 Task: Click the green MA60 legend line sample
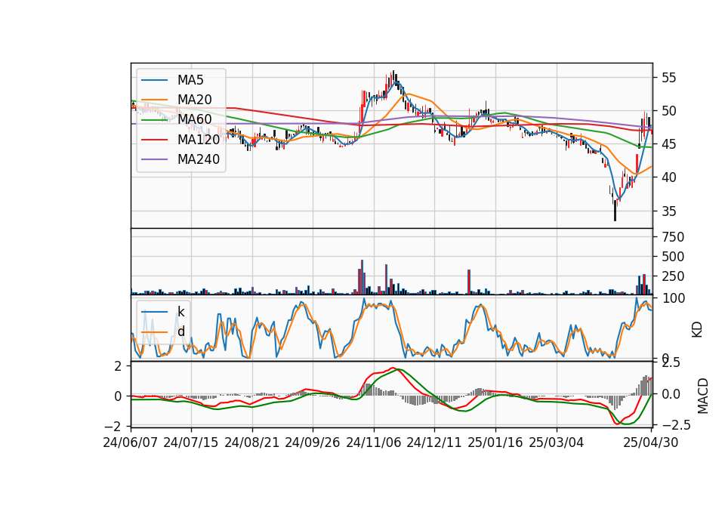tap(154, 119)
